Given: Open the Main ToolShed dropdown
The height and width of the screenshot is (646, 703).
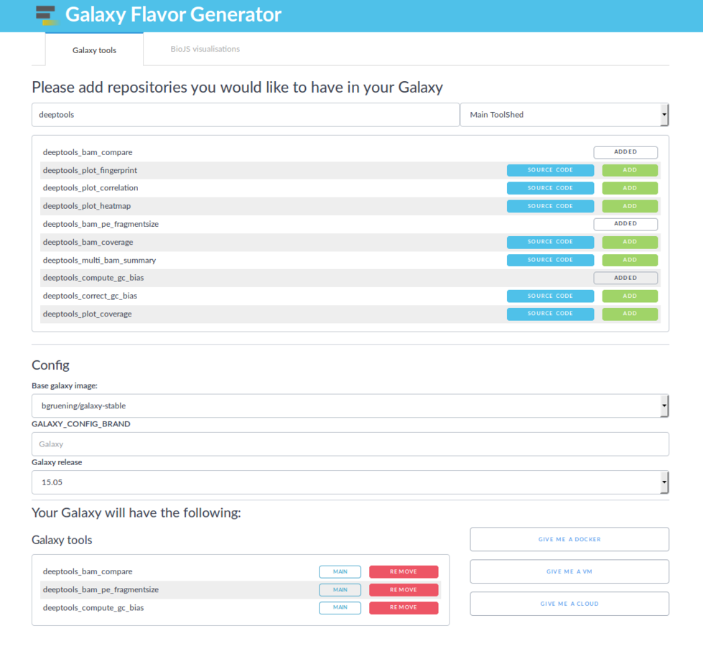Looking at the screenshot, I should (564, 115).
